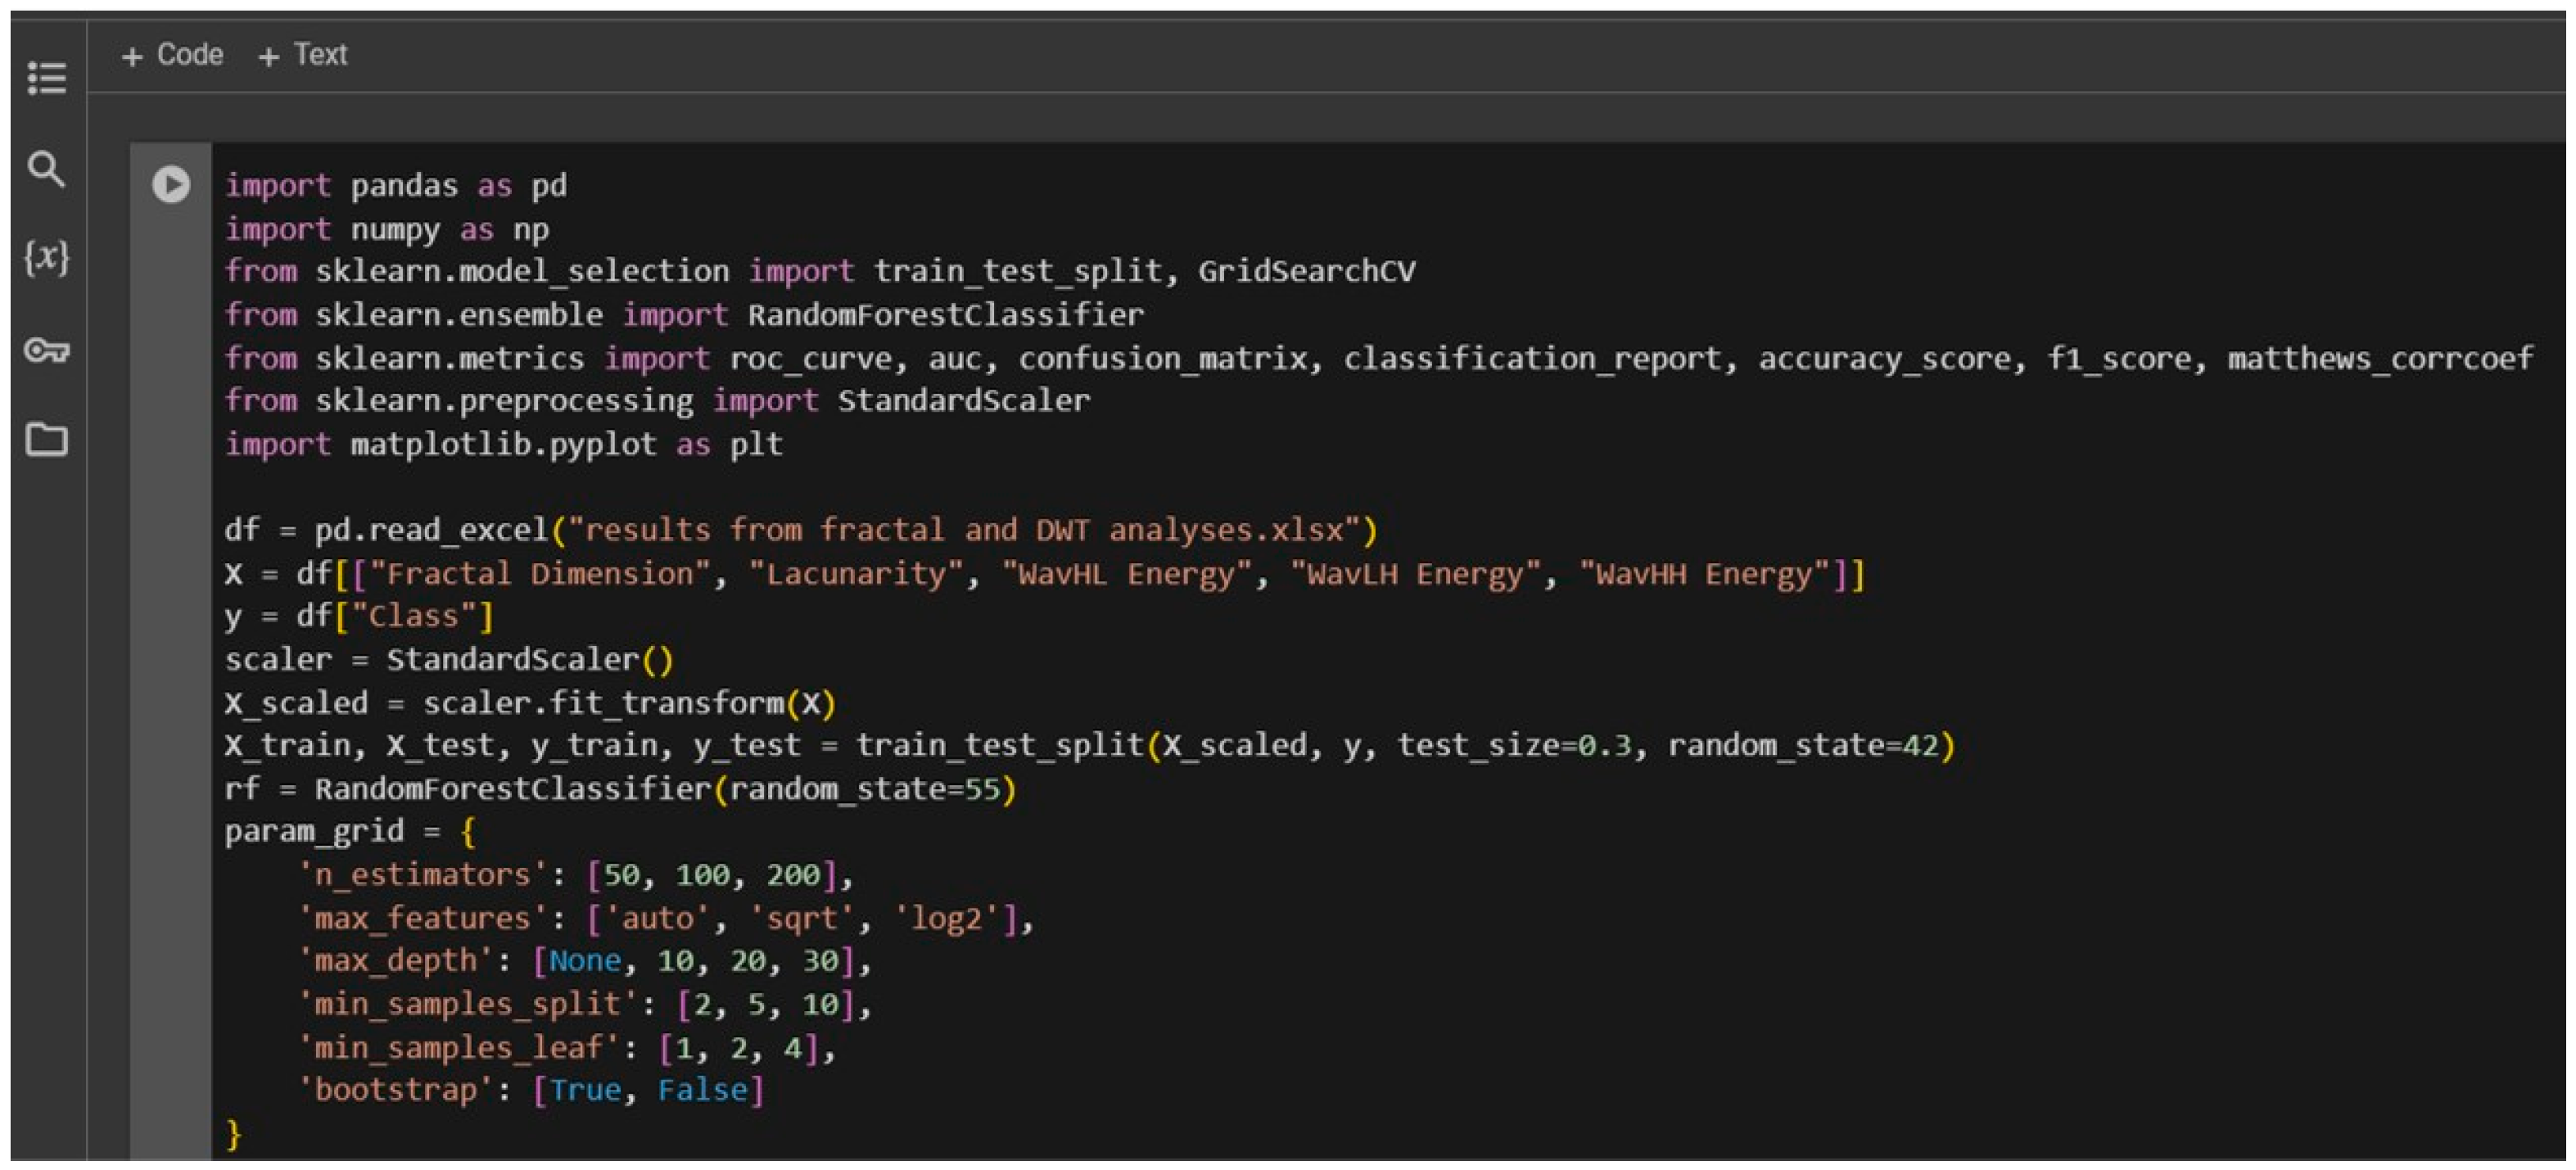Screen dimensions: 2576x1170
Task: Click the "WavLH Energy" column string
Action: pyautogui.click(x=1415, y=574)
